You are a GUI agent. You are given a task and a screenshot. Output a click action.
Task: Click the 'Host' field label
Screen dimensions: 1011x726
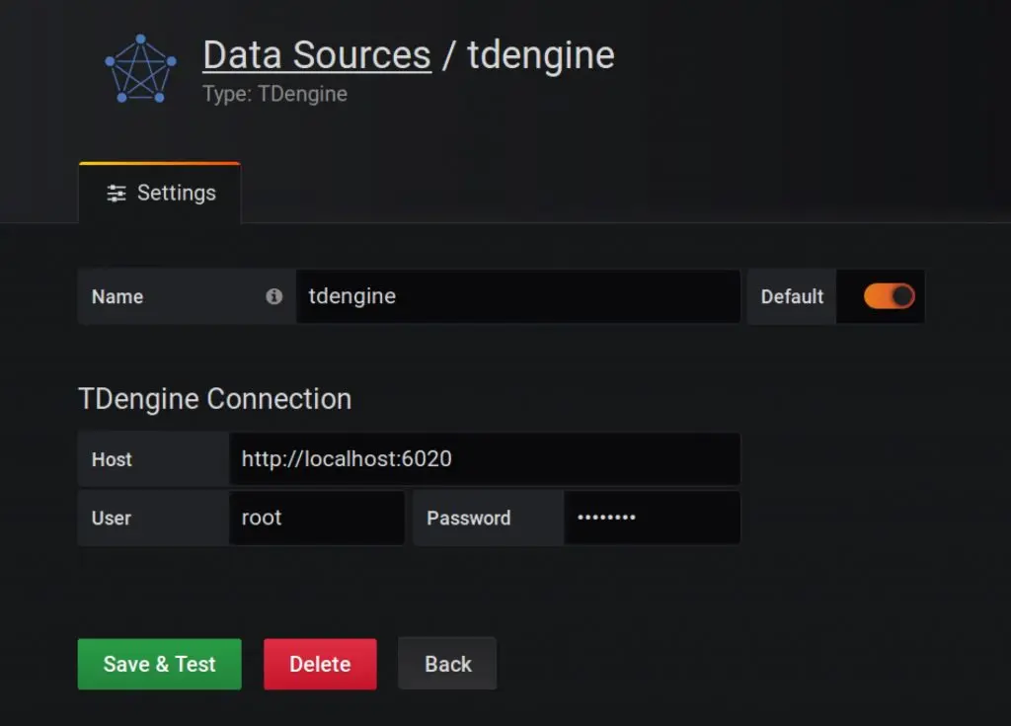coord(112,459)
